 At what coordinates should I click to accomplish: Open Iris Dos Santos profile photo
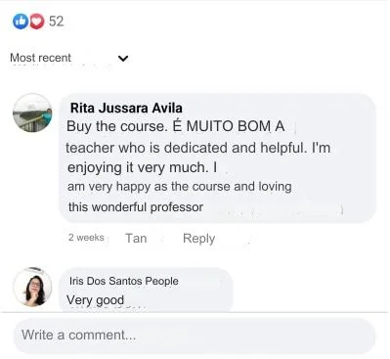pos(32,287)
